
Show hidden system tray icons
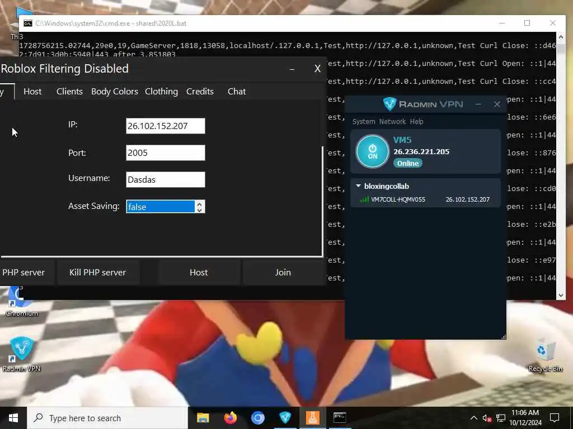(x=473, y=418)
